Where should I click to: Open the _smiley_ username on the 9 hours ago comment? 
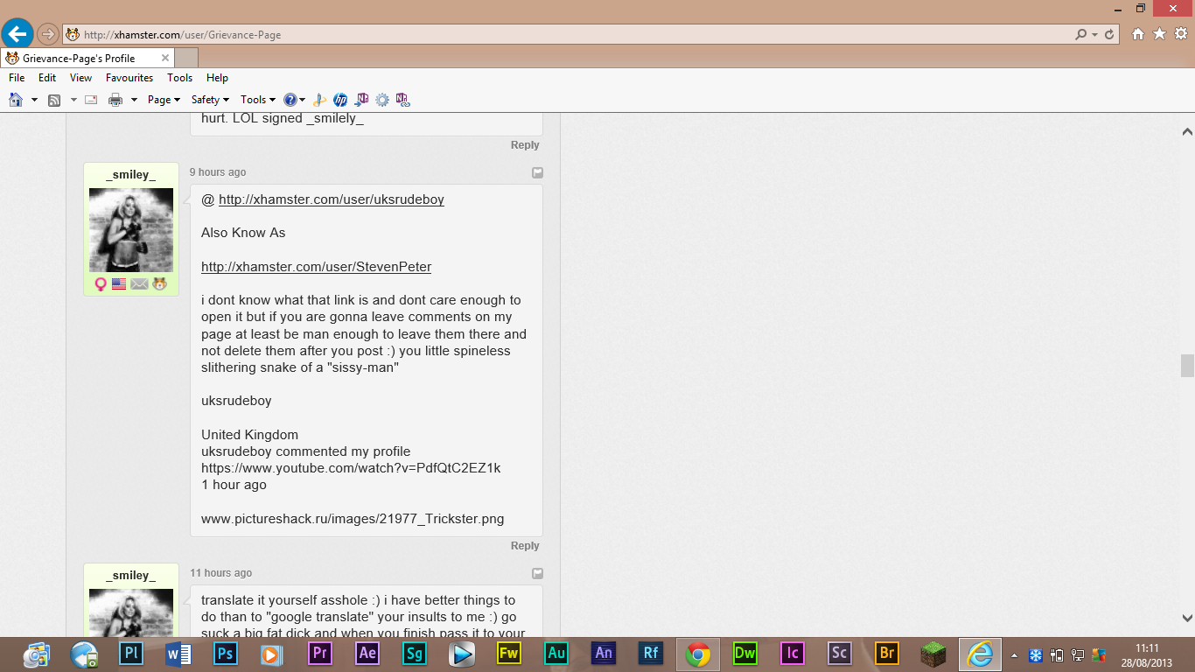(x=131, y=175)
